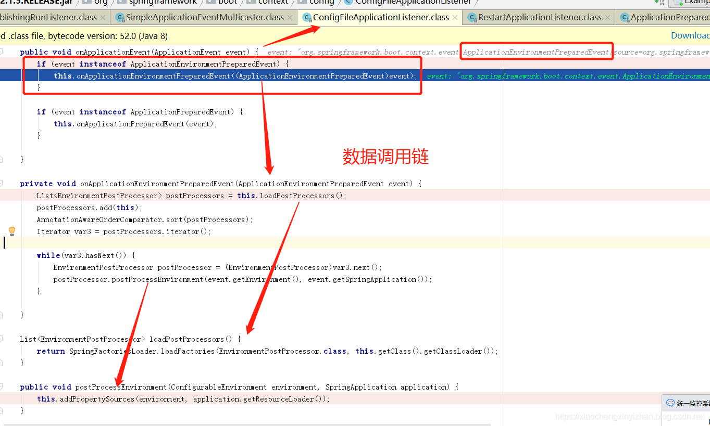Click the SpringFactoriesLoader.loadFactories return statement
This screenshot has width=710, height=426.
pyautogui.click(x=267, y=351)
